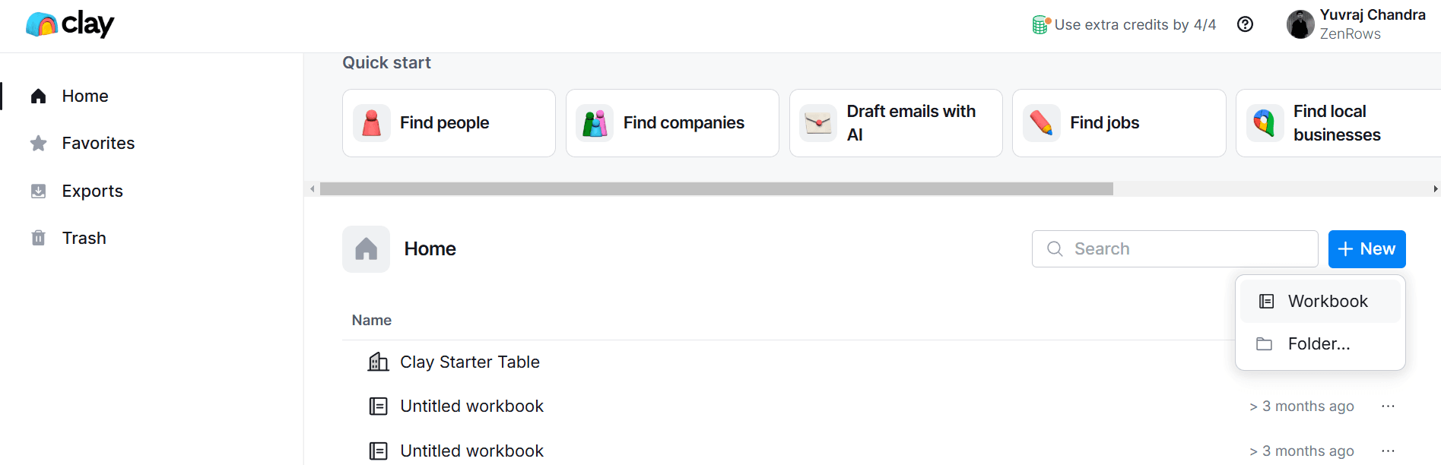Open the help question mark icon
Screen dimensions: 1441x465
[x=1245, y=24]
